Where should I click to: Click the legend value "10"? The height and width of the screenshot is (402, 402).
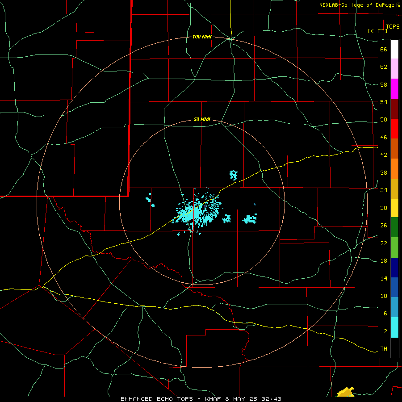pyautogui.click(x=384, y=296)
